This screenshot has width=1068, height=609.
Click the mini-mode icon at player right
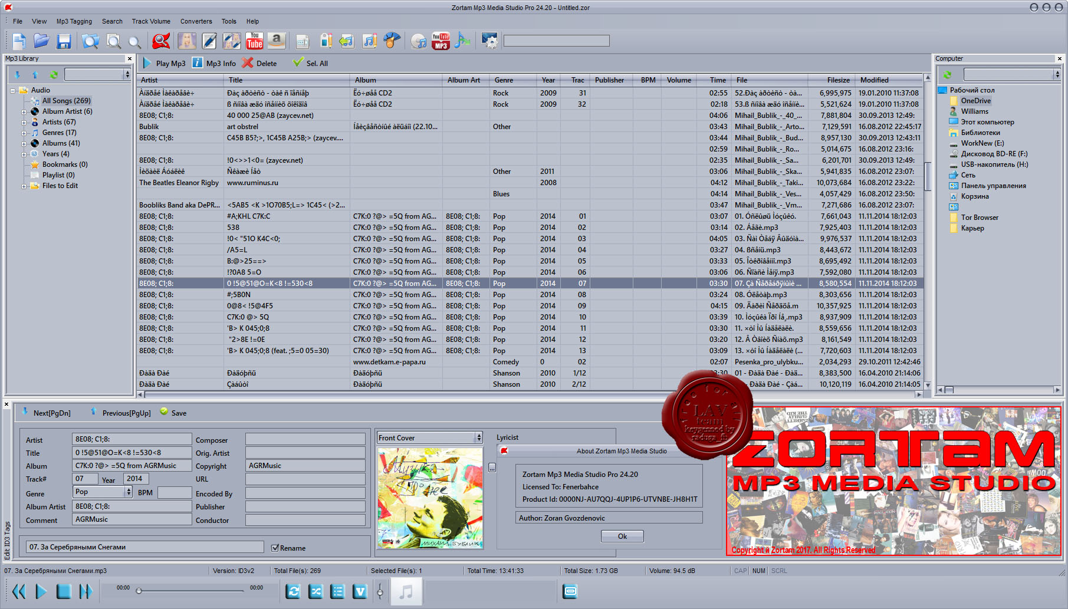(570, 591)
